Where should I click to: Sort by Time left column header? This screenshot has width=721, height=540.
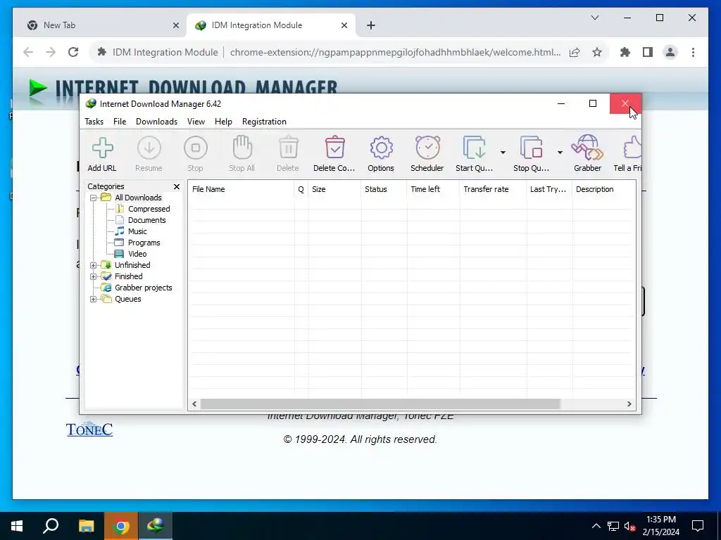[x=433, y=189]
